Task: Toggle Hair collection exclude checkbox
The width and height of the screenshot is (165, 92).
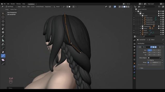Action: pyautogui.click(x=159, y=14)
